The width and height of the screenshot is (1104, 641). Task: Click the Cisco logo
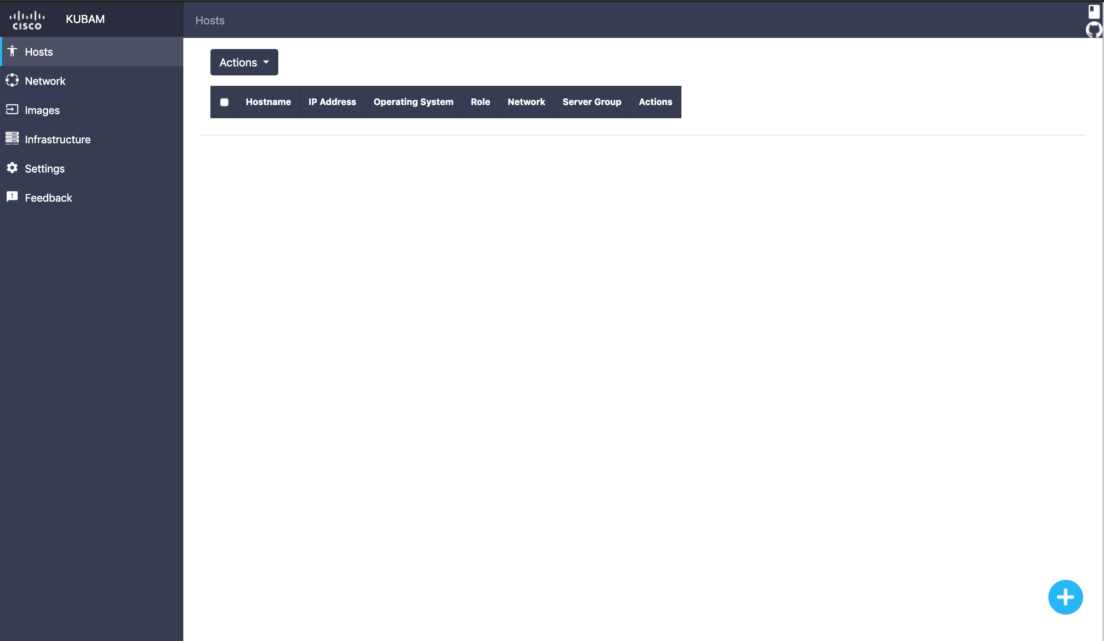coord(27,20)
